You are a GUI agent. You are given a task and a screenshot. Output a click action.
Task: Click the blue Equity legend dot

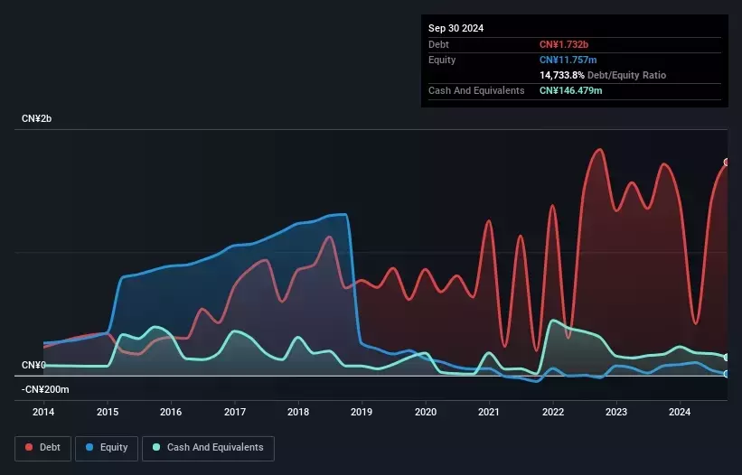(x=89, y=447)
